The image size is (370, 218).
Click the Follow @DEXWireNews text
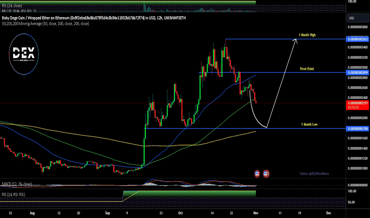[x=314, y=174]
